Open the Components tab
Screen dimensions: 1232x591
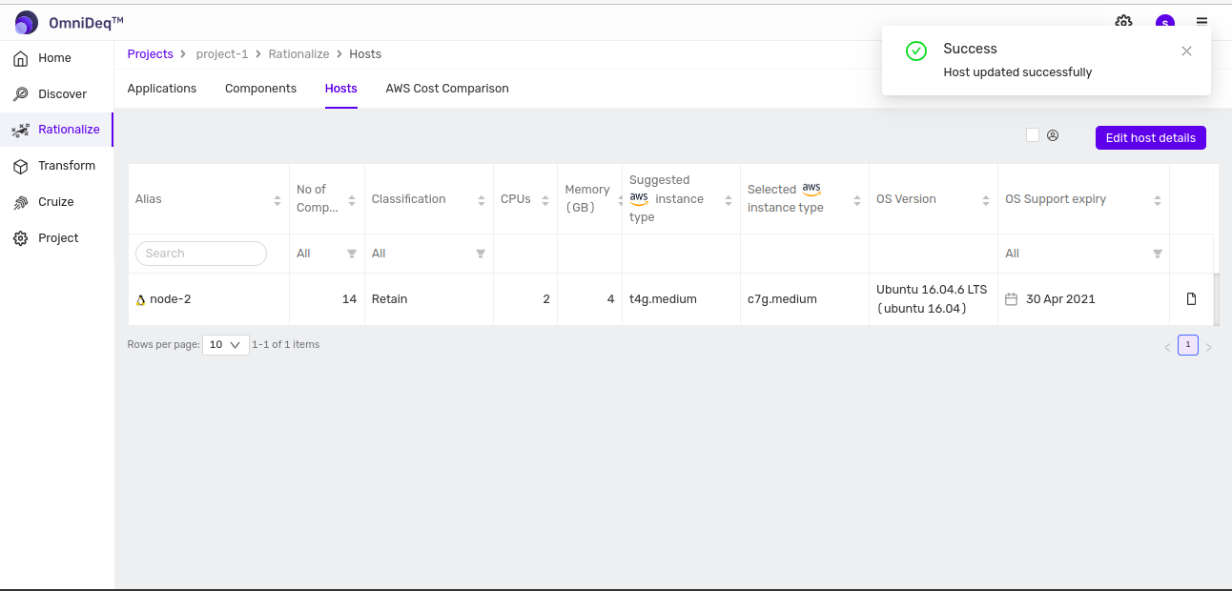[x=260, y=89]
